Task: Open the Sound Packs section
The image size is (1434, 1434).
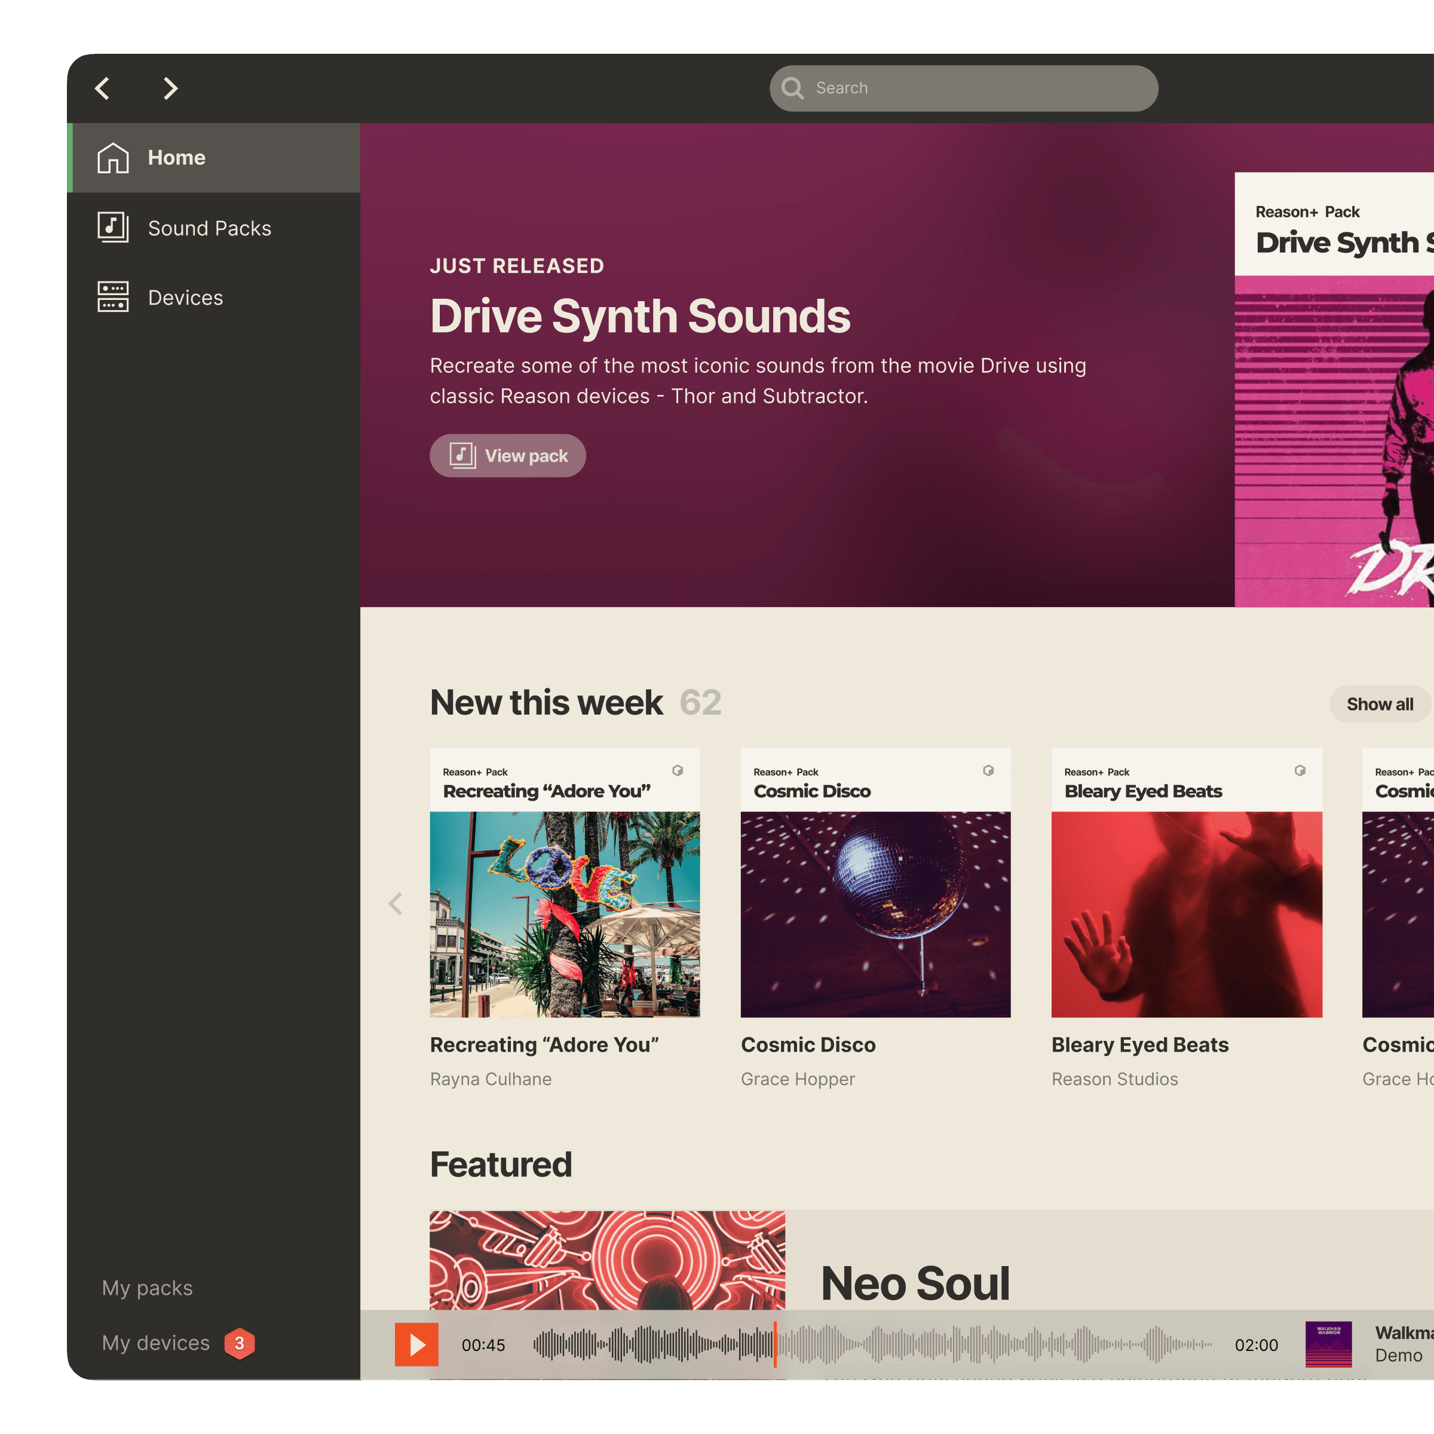Action: coord(209,228)
